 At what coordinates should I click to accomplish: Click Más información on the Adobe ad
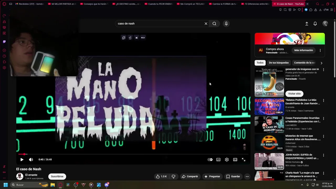(304, 50)
